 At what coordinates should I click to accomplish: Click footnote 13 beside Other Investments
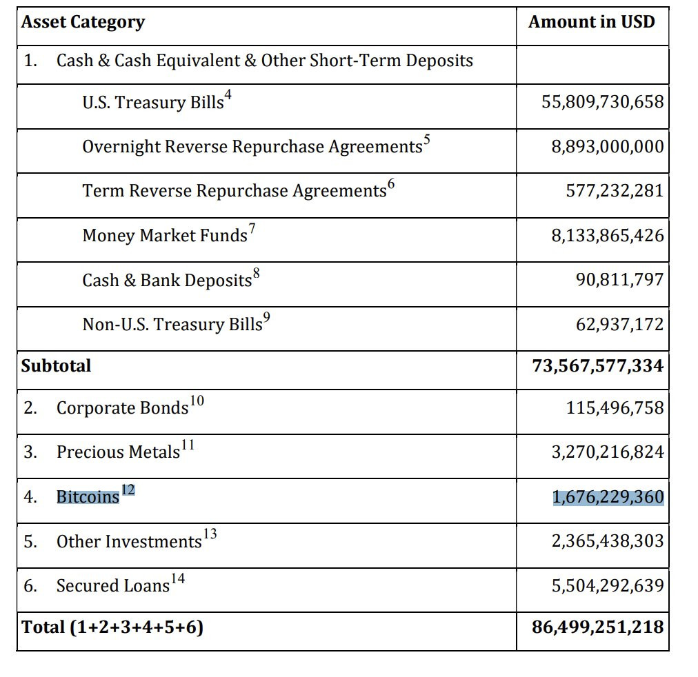pyautogui.click(x=210, y=534)
